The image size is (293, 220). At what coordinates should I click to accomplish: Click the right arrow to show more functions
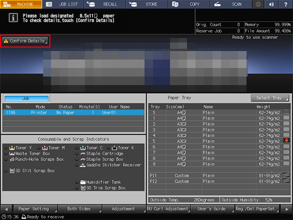[x=287, y=209]
